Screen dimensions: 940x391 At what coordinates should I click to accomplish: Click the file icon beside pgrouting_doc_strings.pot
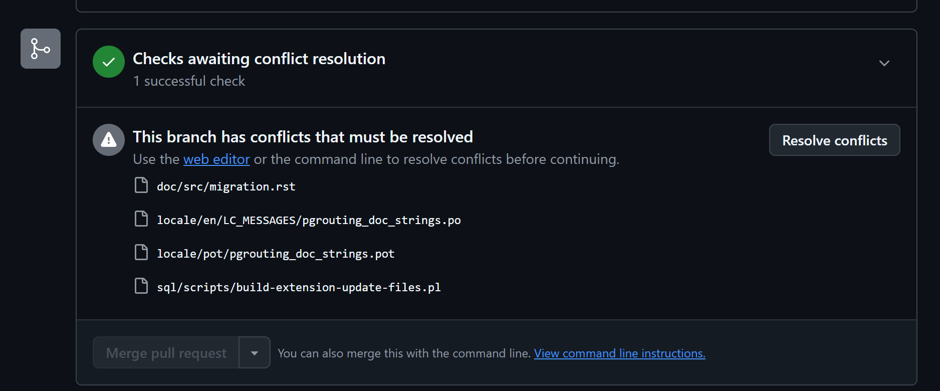(x=141, y=252)
